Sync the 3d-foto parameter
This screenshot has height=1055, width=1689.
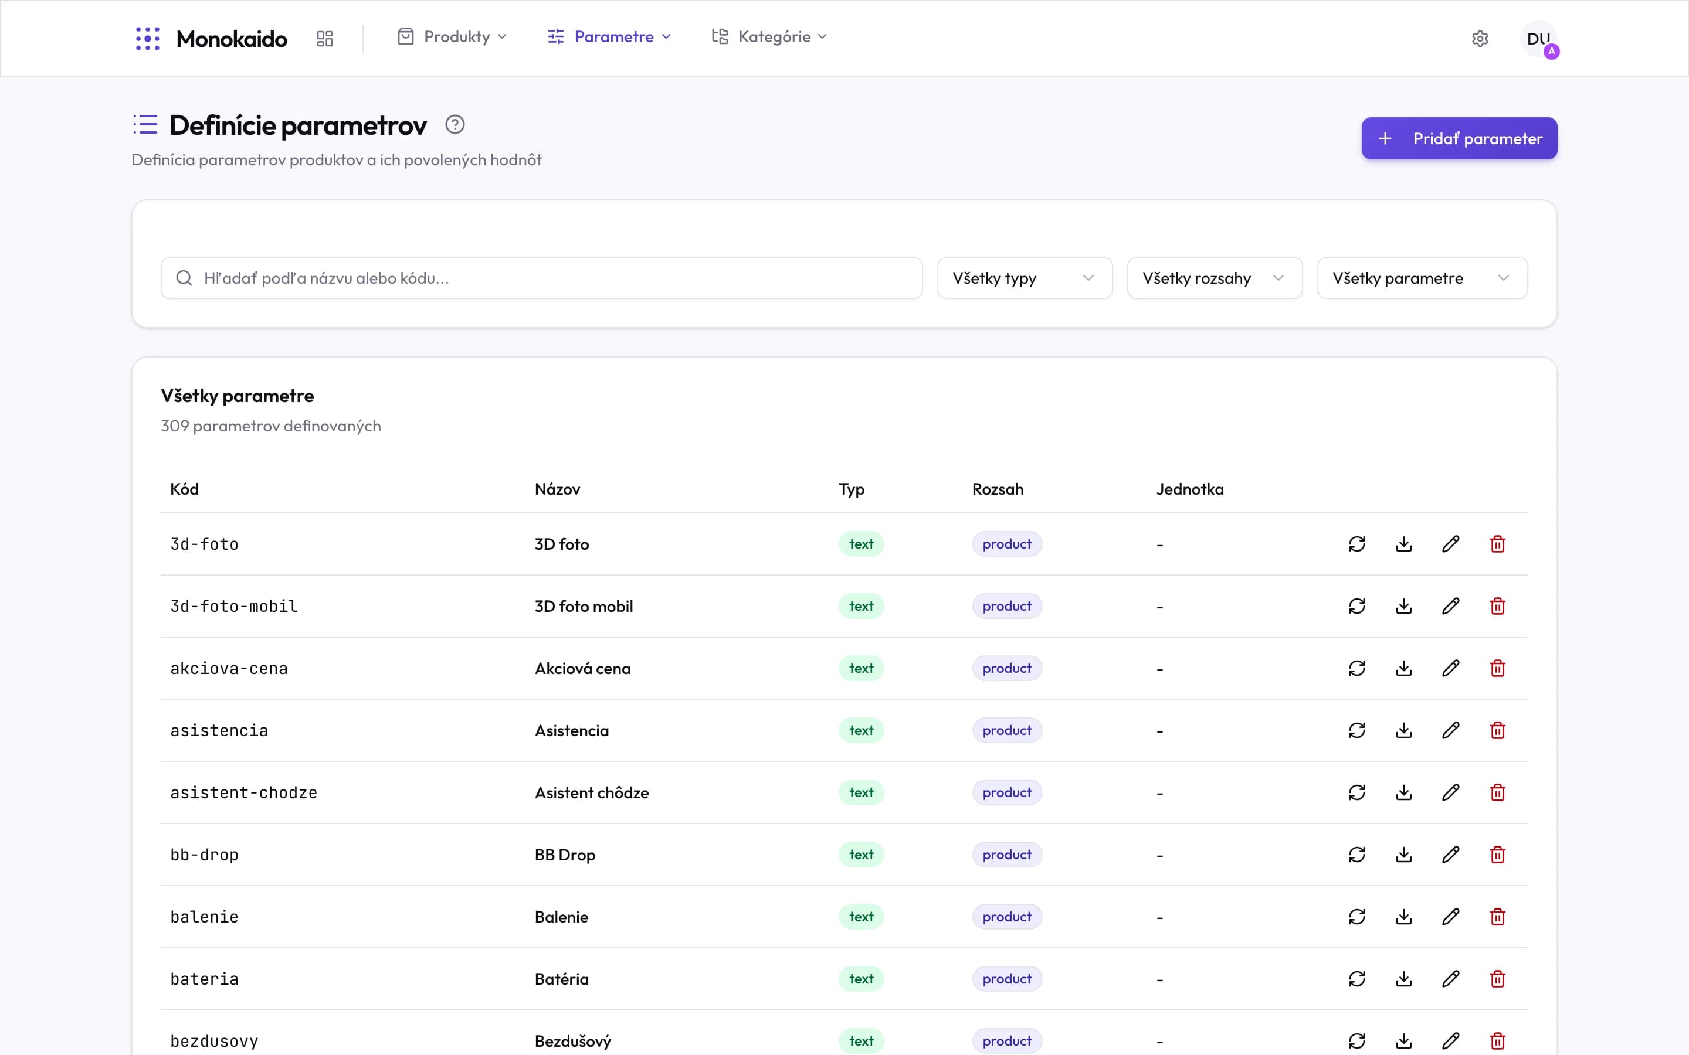coord(1357,544)
